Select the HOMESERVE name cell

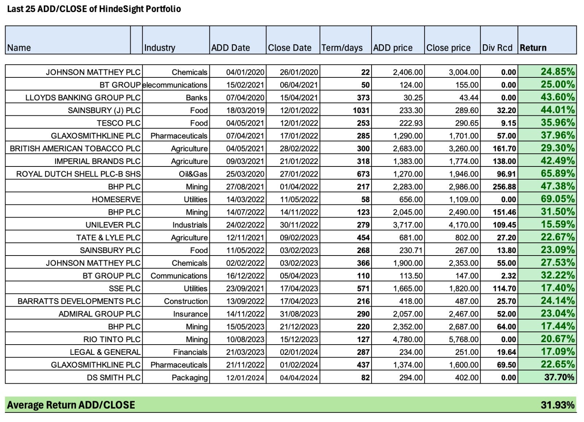(x=74, y=199)
